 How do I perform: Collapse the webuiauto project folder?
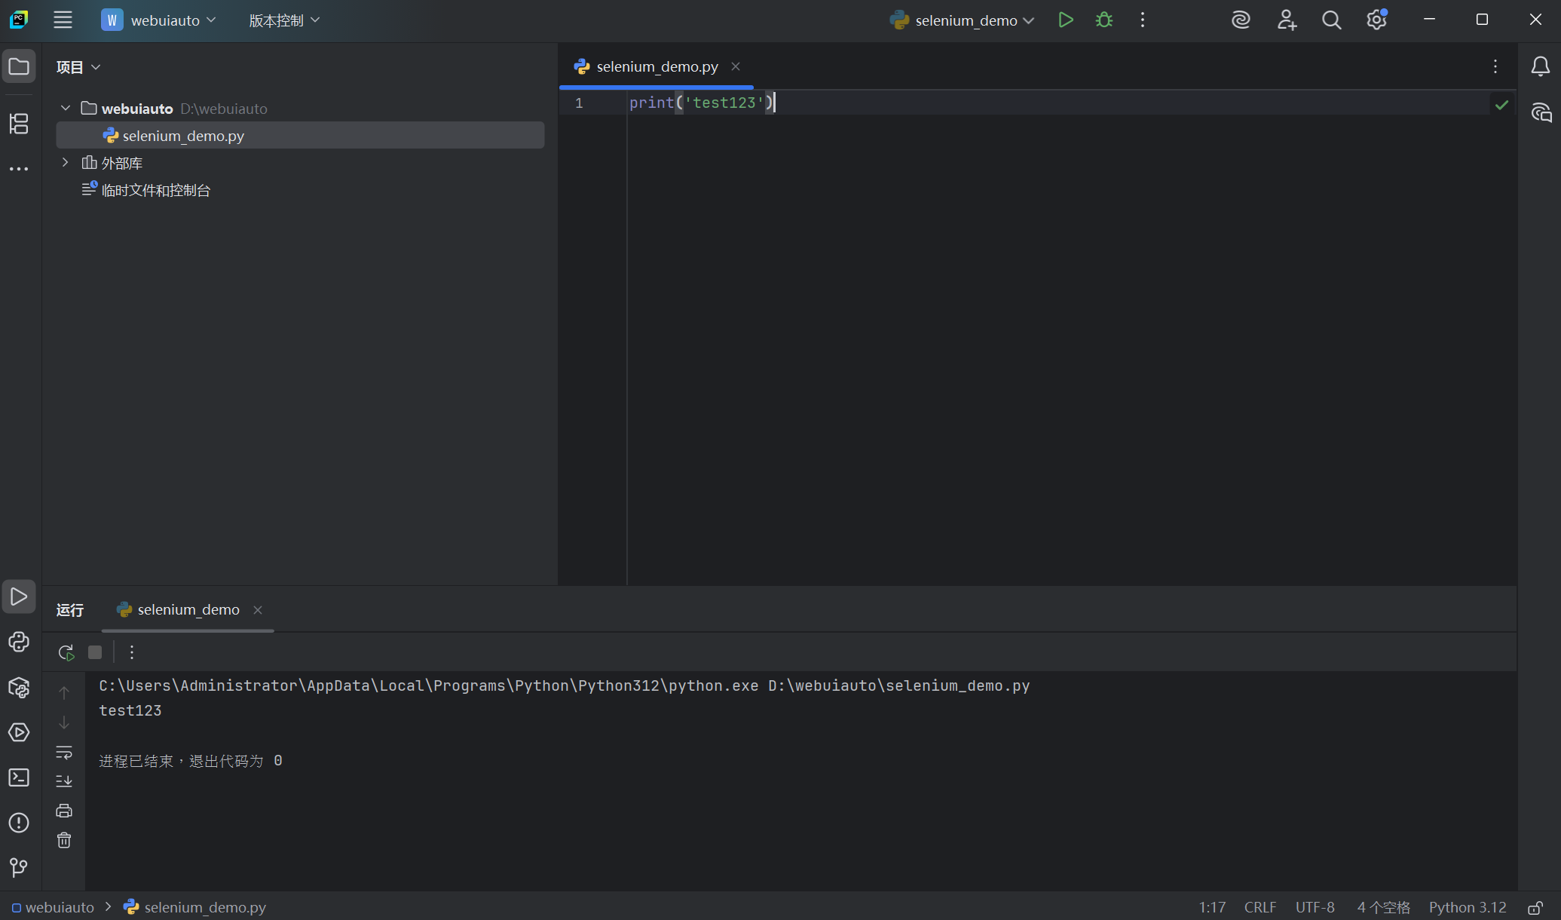(x=66, y=109)
